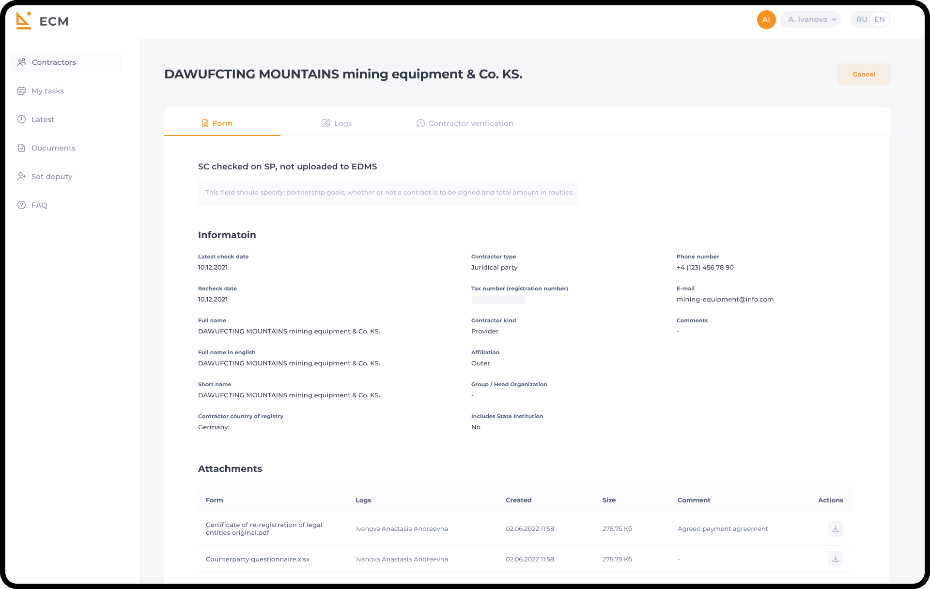Download Counterparty questionnaire.xlsx file
Screen dimensions: 930x589
(835, 559)
